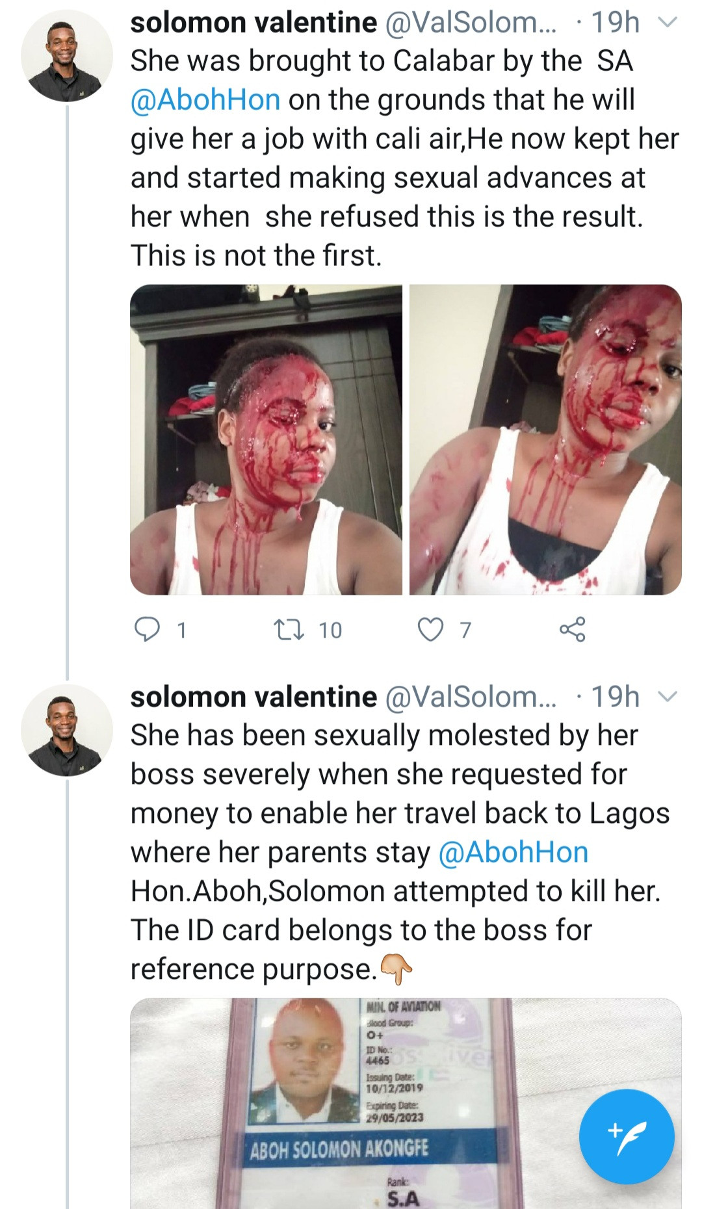Open the second tweet's profile avatar
Viewport: 702px width, 1209px height.
pyautogui.click(x=66, y=730)
